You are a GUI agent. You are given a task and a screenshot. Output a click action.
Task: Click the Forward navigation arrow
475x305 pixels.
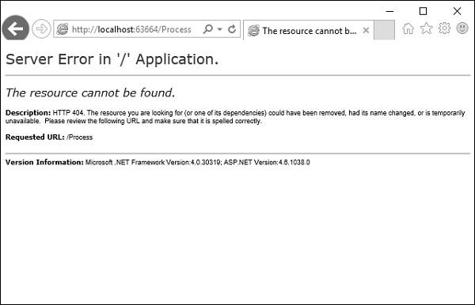41,29
